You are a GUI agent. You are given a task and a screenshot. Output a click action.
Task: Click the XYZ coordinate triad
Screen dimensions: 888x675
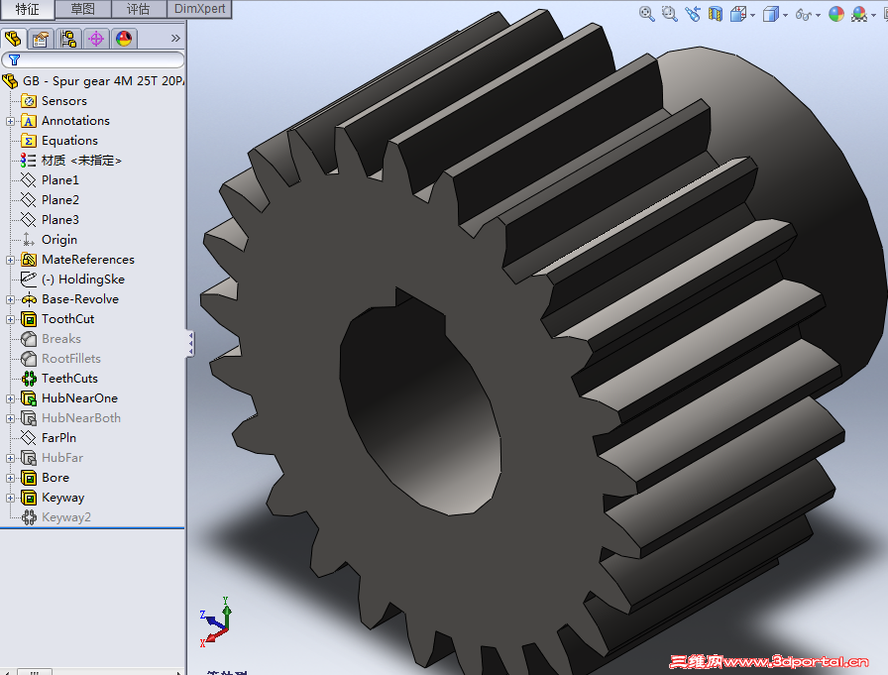[x=216, y=621]
